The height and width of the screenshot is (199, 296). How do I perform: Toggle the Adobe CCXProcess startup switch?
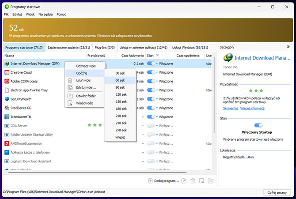pos(151,81)
